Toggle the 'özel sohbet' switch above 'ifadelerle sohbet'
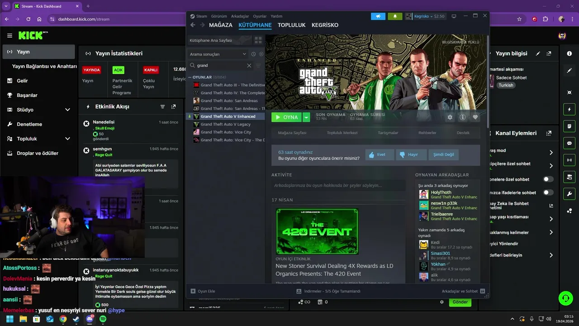Viewport: 579px width, 326px height. coord(548,179)
